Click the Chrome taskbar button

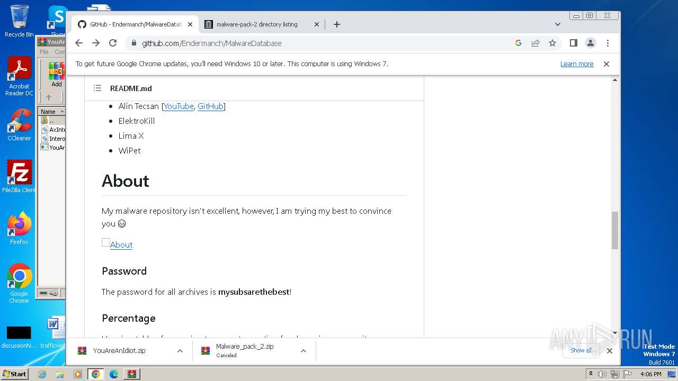(x=96, y=374)
